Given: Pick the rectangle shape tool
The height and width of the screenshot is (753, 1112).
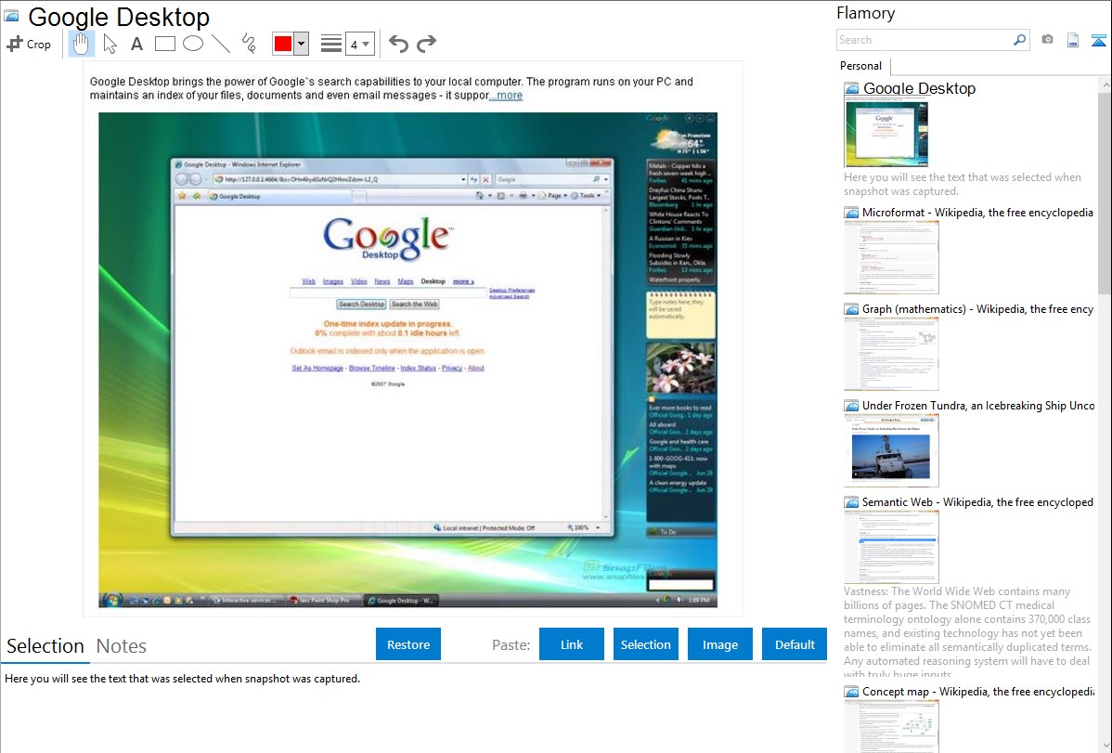Looking at the screenshot, I should tap(165, 44).
